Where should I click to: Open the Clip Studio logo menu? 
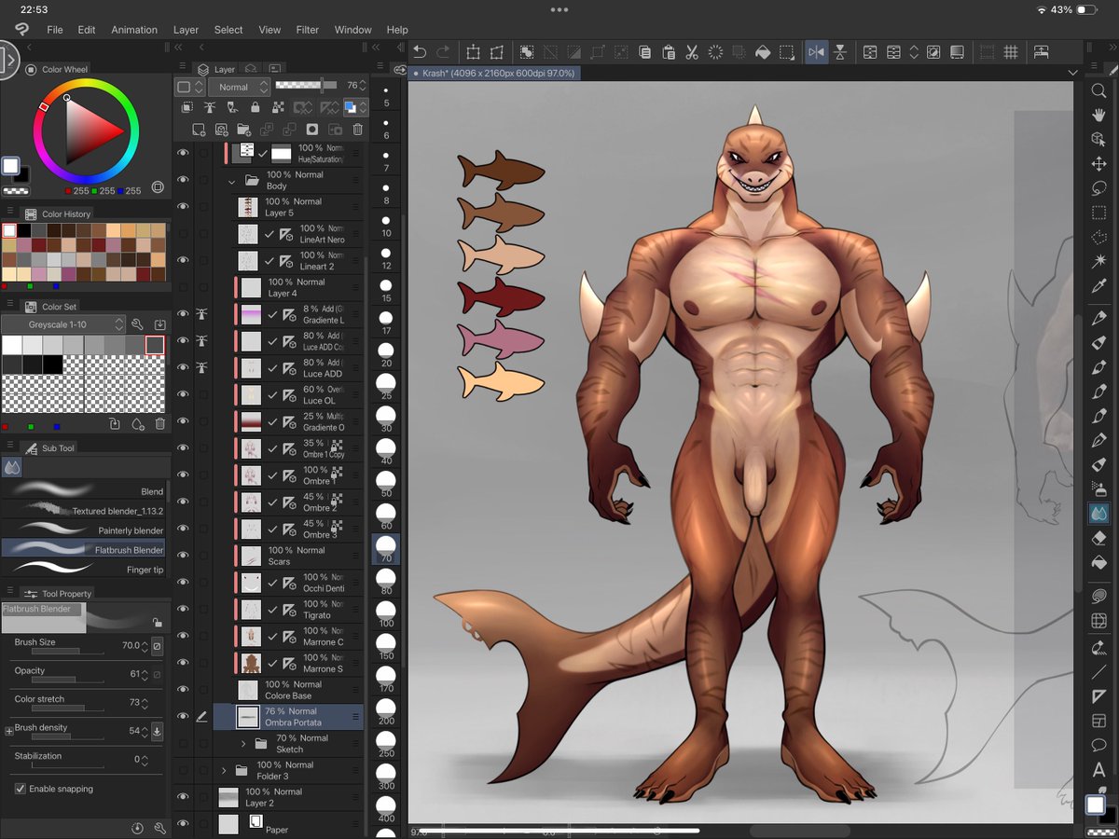point(21,29)
